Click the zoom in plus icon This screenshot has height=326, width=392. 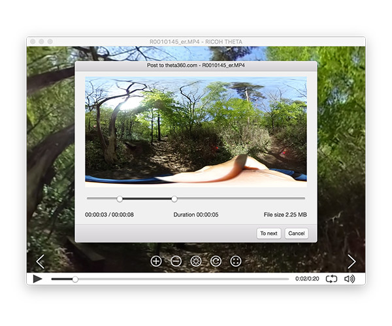(x=156, y=261)
